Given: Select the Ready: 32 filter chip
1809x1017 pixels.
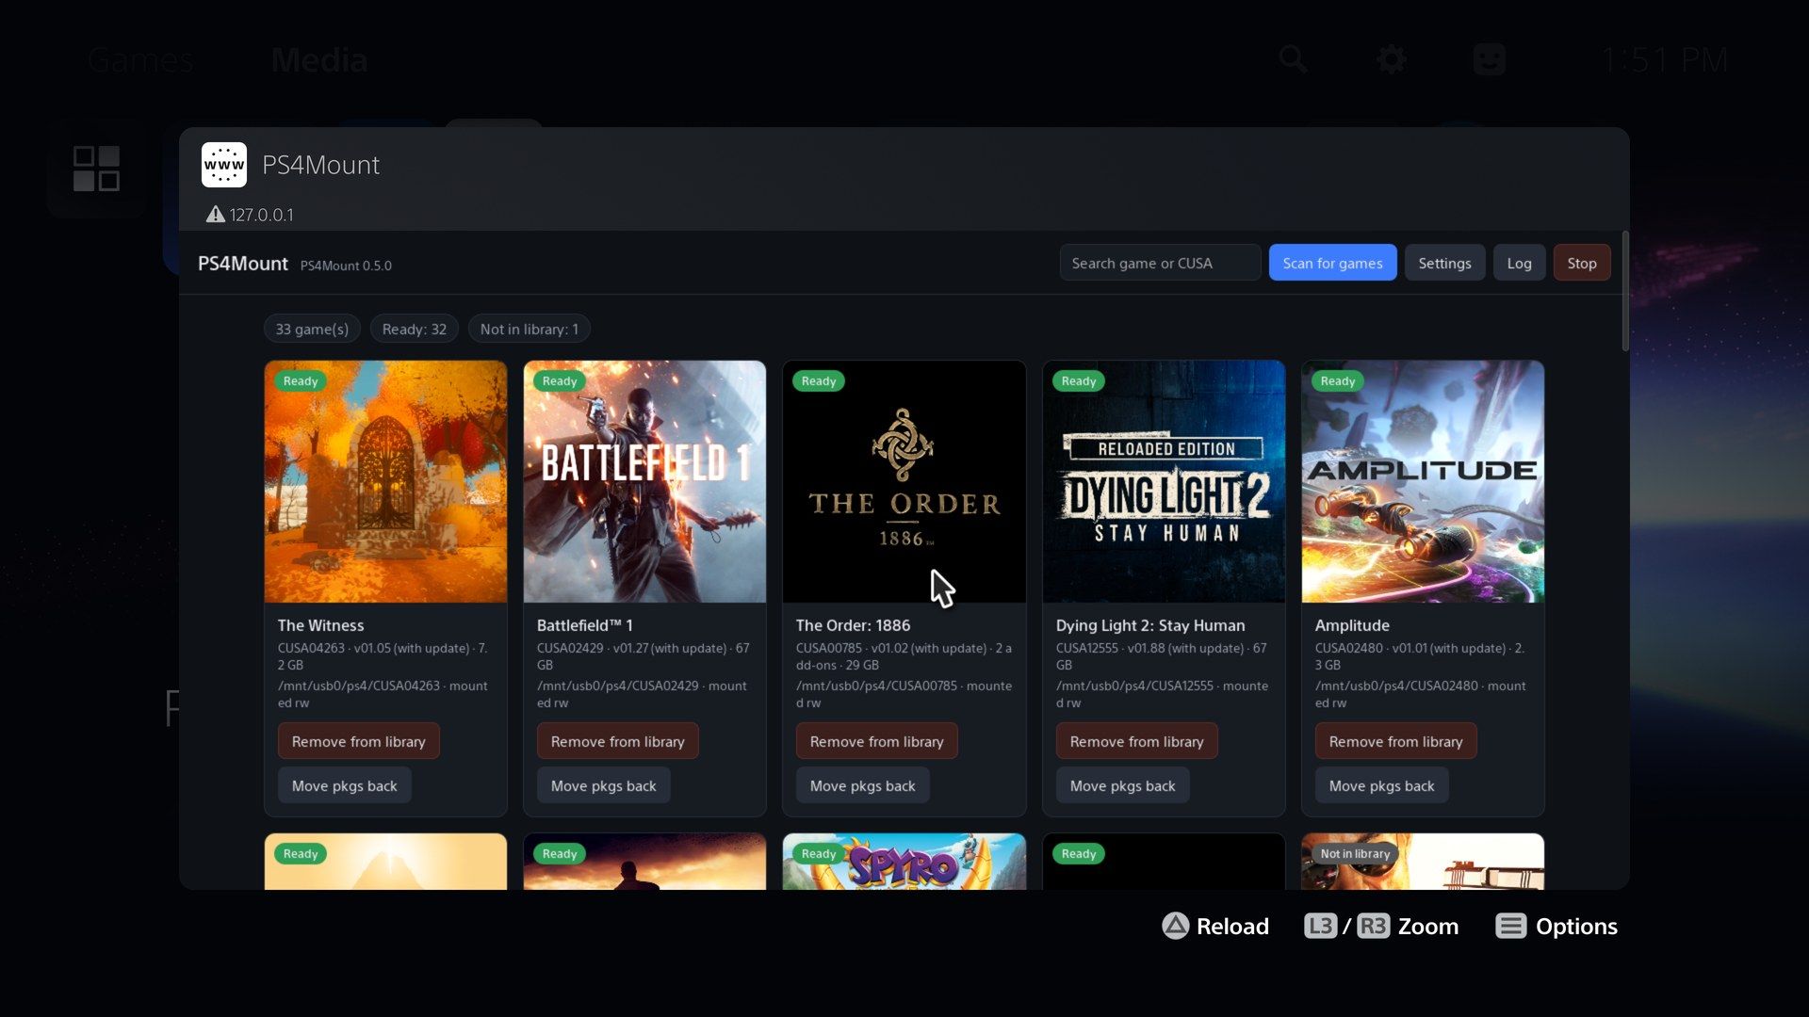Looking at the screenshot, I should (415, 329).
